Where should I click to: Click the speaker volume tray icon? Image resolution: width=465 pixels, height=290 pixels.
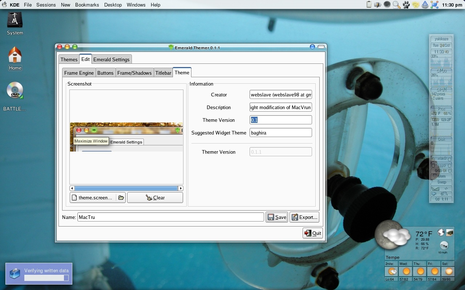[387, 5]
